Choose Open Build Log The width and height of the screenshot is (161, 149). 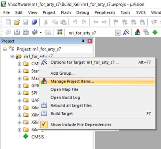point(97,97)
